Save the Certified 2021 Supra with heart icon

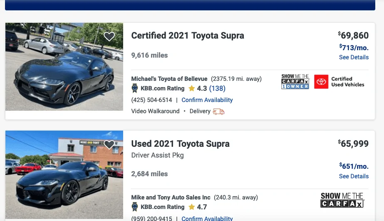tap(109, 36)
